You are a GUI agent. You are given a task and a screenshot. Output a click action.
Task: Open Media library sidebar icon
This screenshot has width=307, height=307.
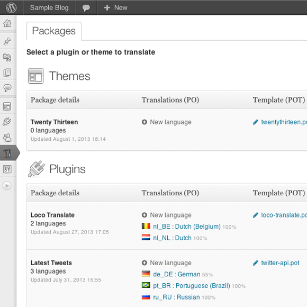pyautogui.click(x=7, y=57)
